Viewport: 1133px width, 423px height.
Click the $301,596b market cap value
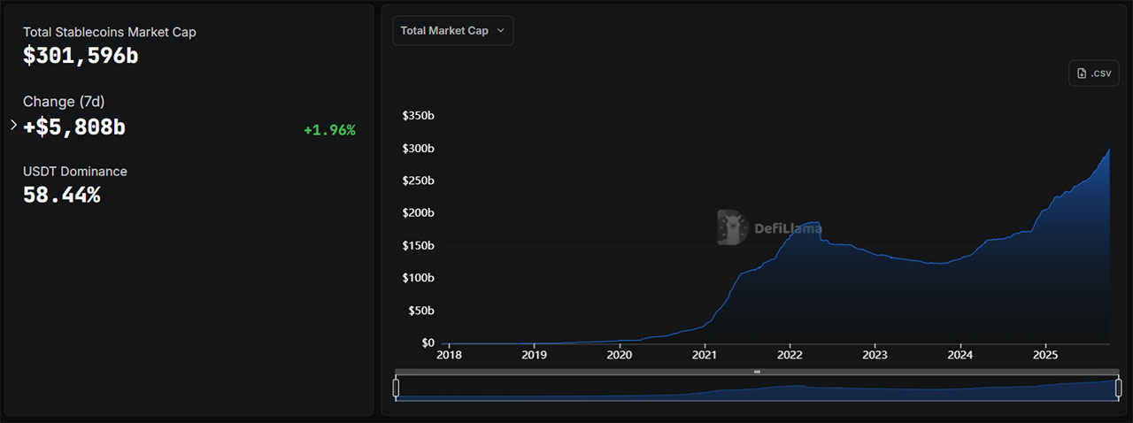click(81, 56)
